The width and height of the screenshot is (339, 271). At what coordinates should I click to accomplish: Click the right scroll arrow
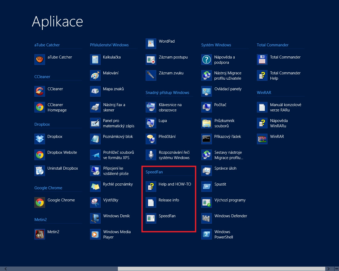[x=328, y=269]
